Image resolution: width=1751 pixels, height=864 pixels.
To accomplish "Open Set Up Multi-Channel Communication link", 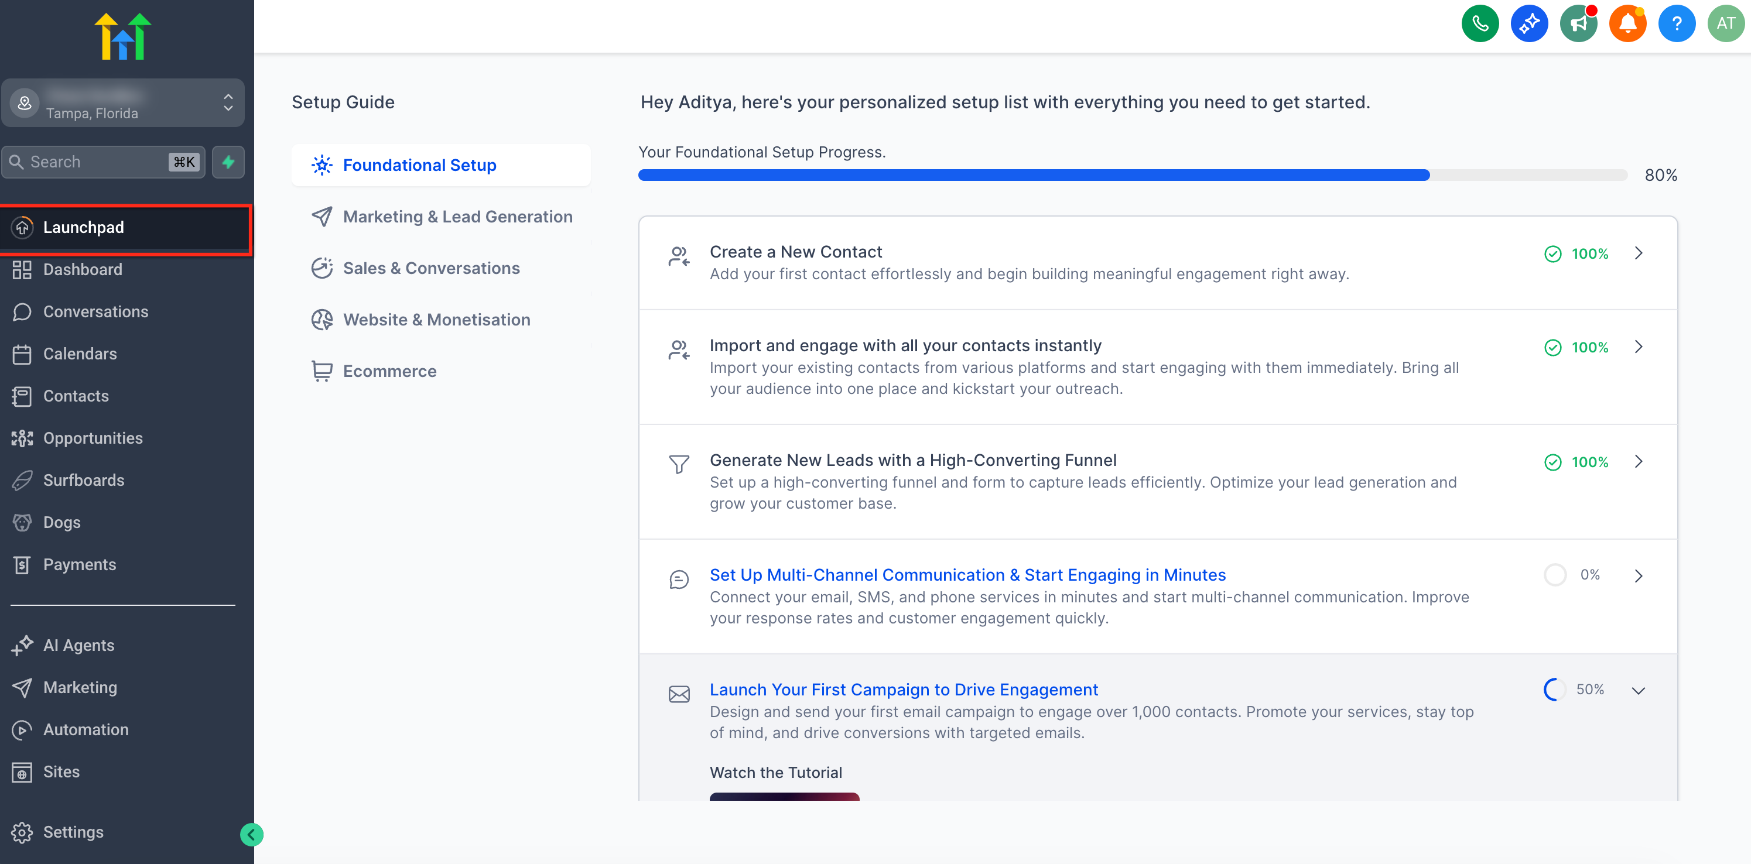I will pos(967,575).
